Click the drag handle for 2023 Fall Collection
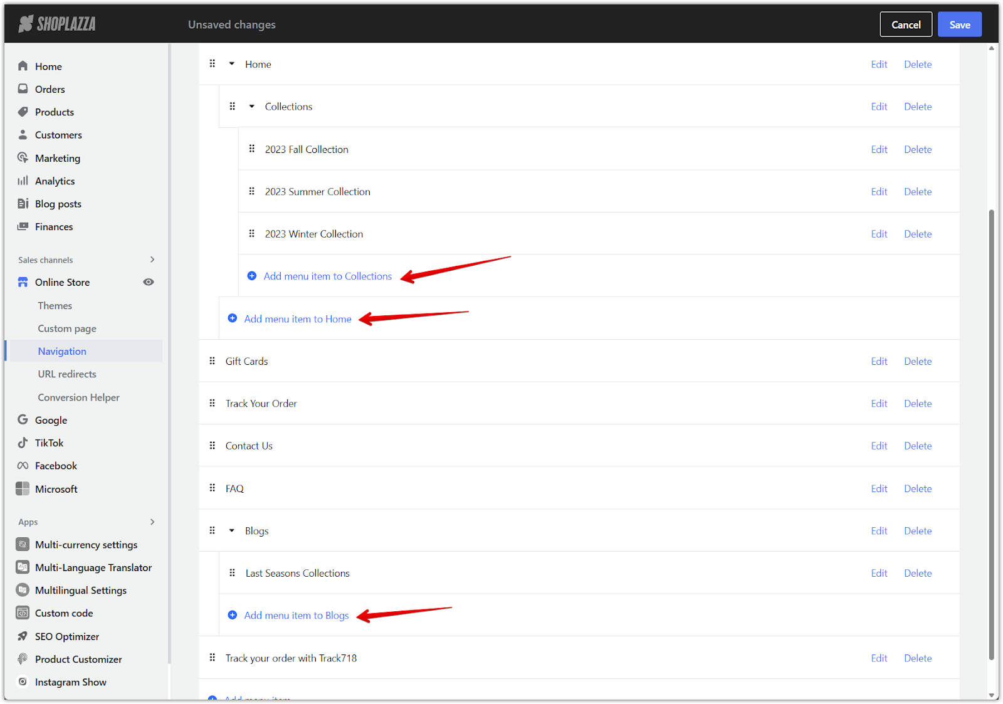 [x=252, y=149]
